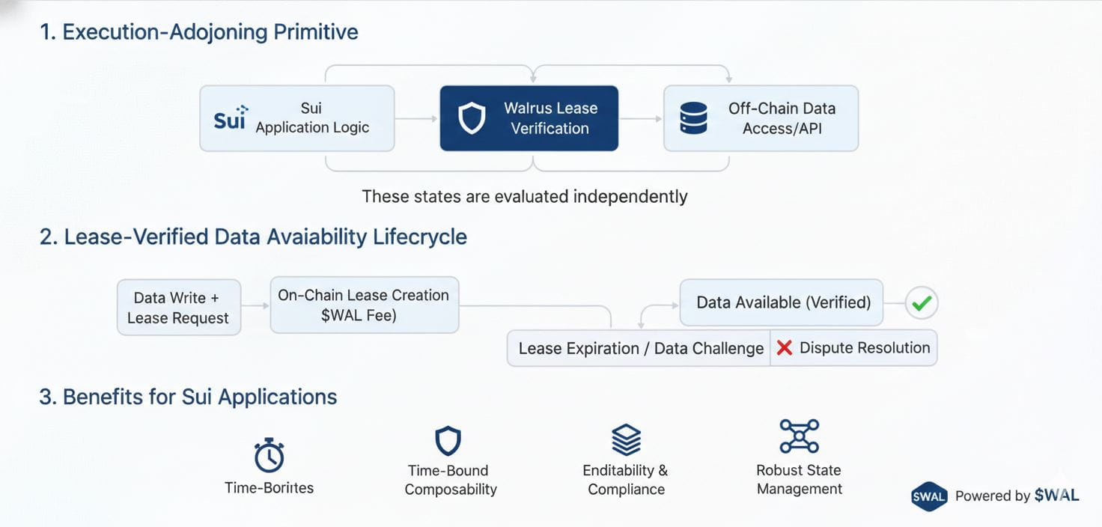The width and height of the screenshot is (1102, 527).
Task: Click the green checkmark circle icon
Action: pyautogui.click(x=922, y=303)
